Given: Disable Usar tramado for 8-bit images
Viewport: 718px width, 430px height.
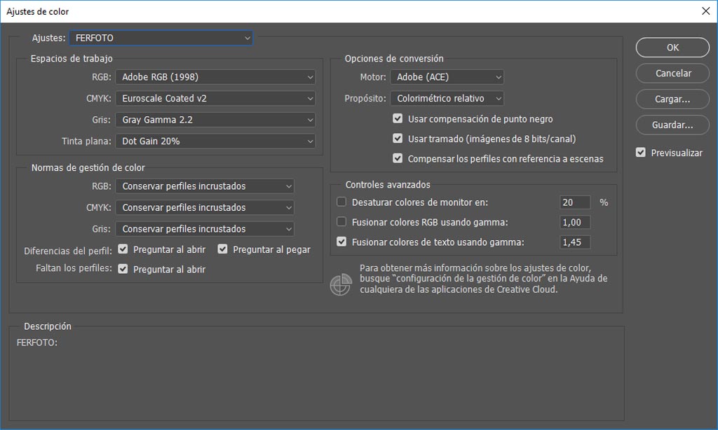Looking at the screenshot, I should (x=398, y=139).
